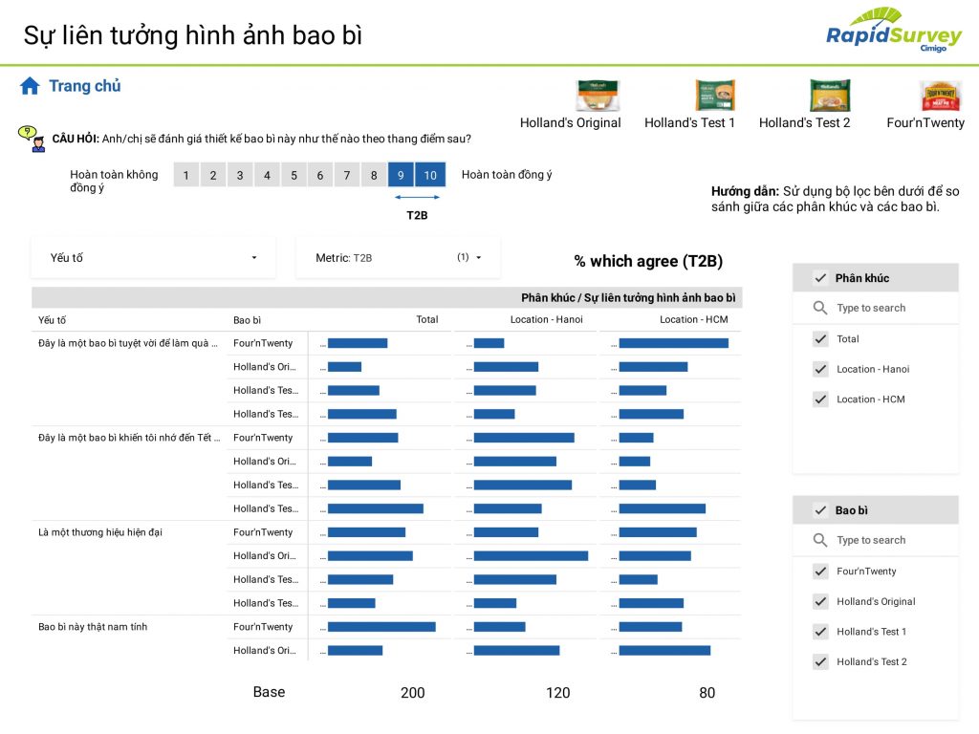The height and width of the screenshot is (734, 979).
Task: Click the Hanoi base value 120
Action: click(557, 693)
